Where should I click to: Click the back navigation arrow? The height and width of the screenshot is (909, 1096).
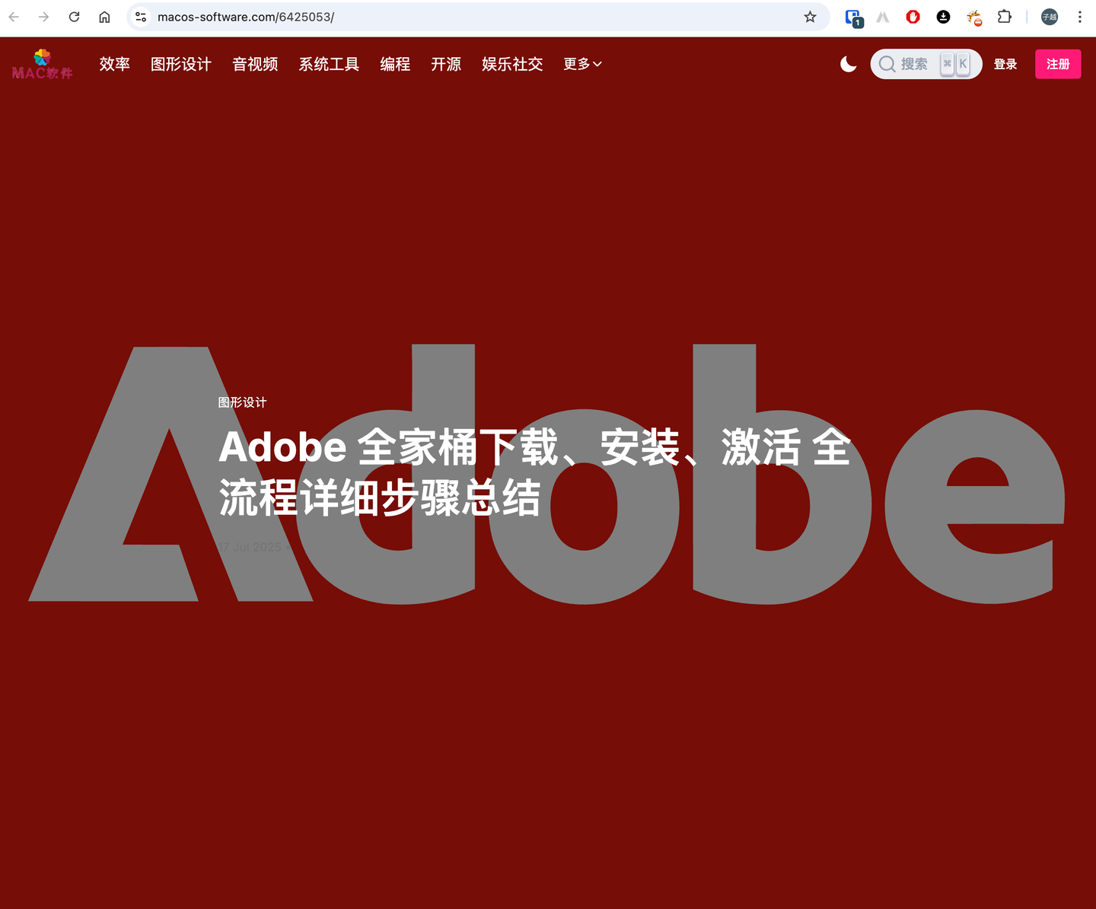click(x=14, y=17)
